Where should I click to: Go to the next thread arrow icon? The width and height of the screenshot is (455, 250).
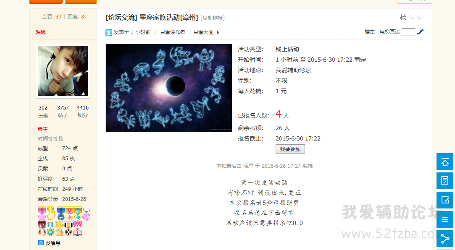(x=420, y=17)
